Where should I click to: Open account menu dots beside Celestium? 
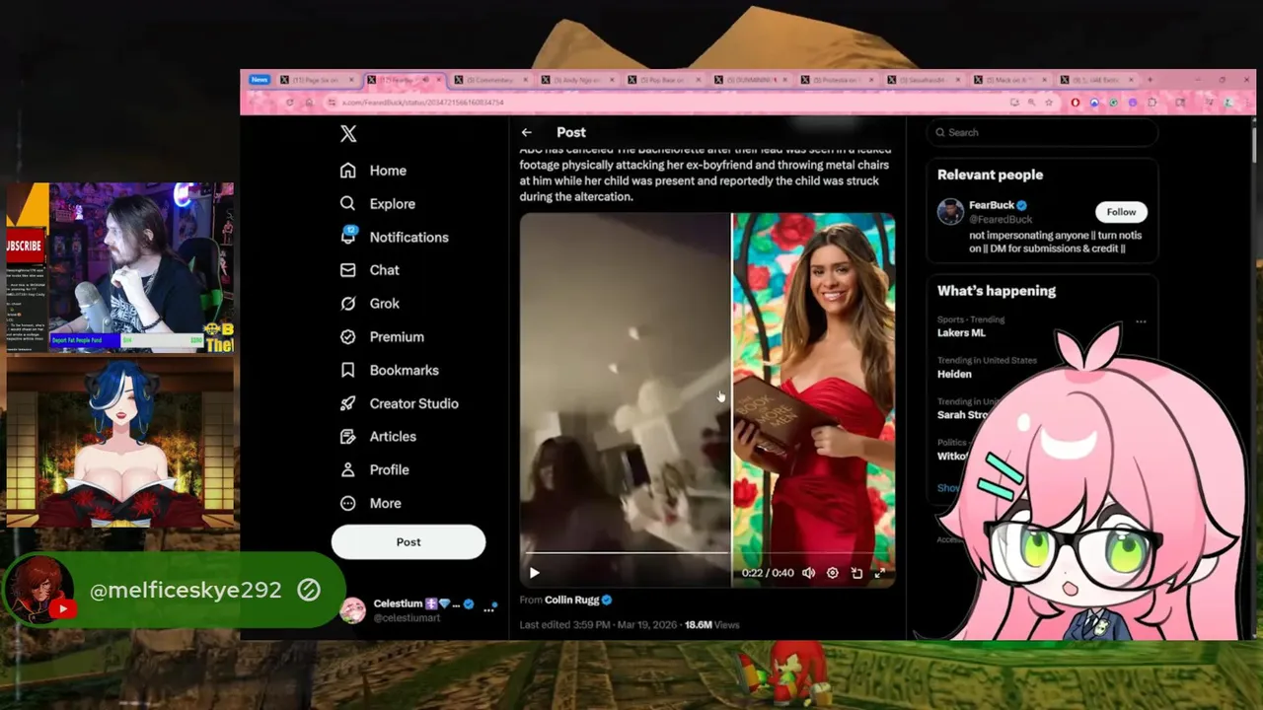[488, 609]
